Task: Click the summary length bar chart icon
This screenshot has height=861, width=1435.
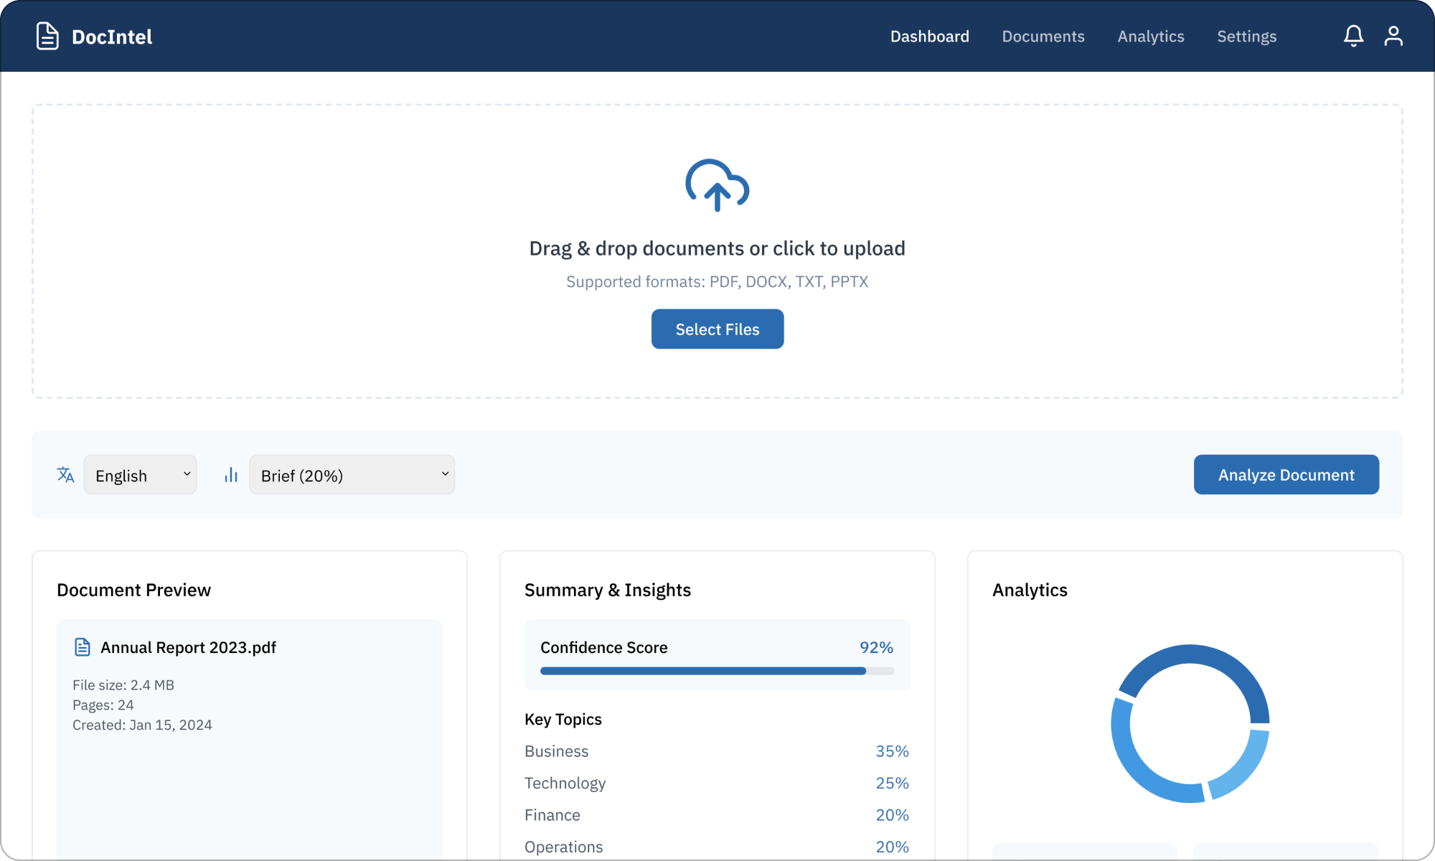Action: point(230,474)
